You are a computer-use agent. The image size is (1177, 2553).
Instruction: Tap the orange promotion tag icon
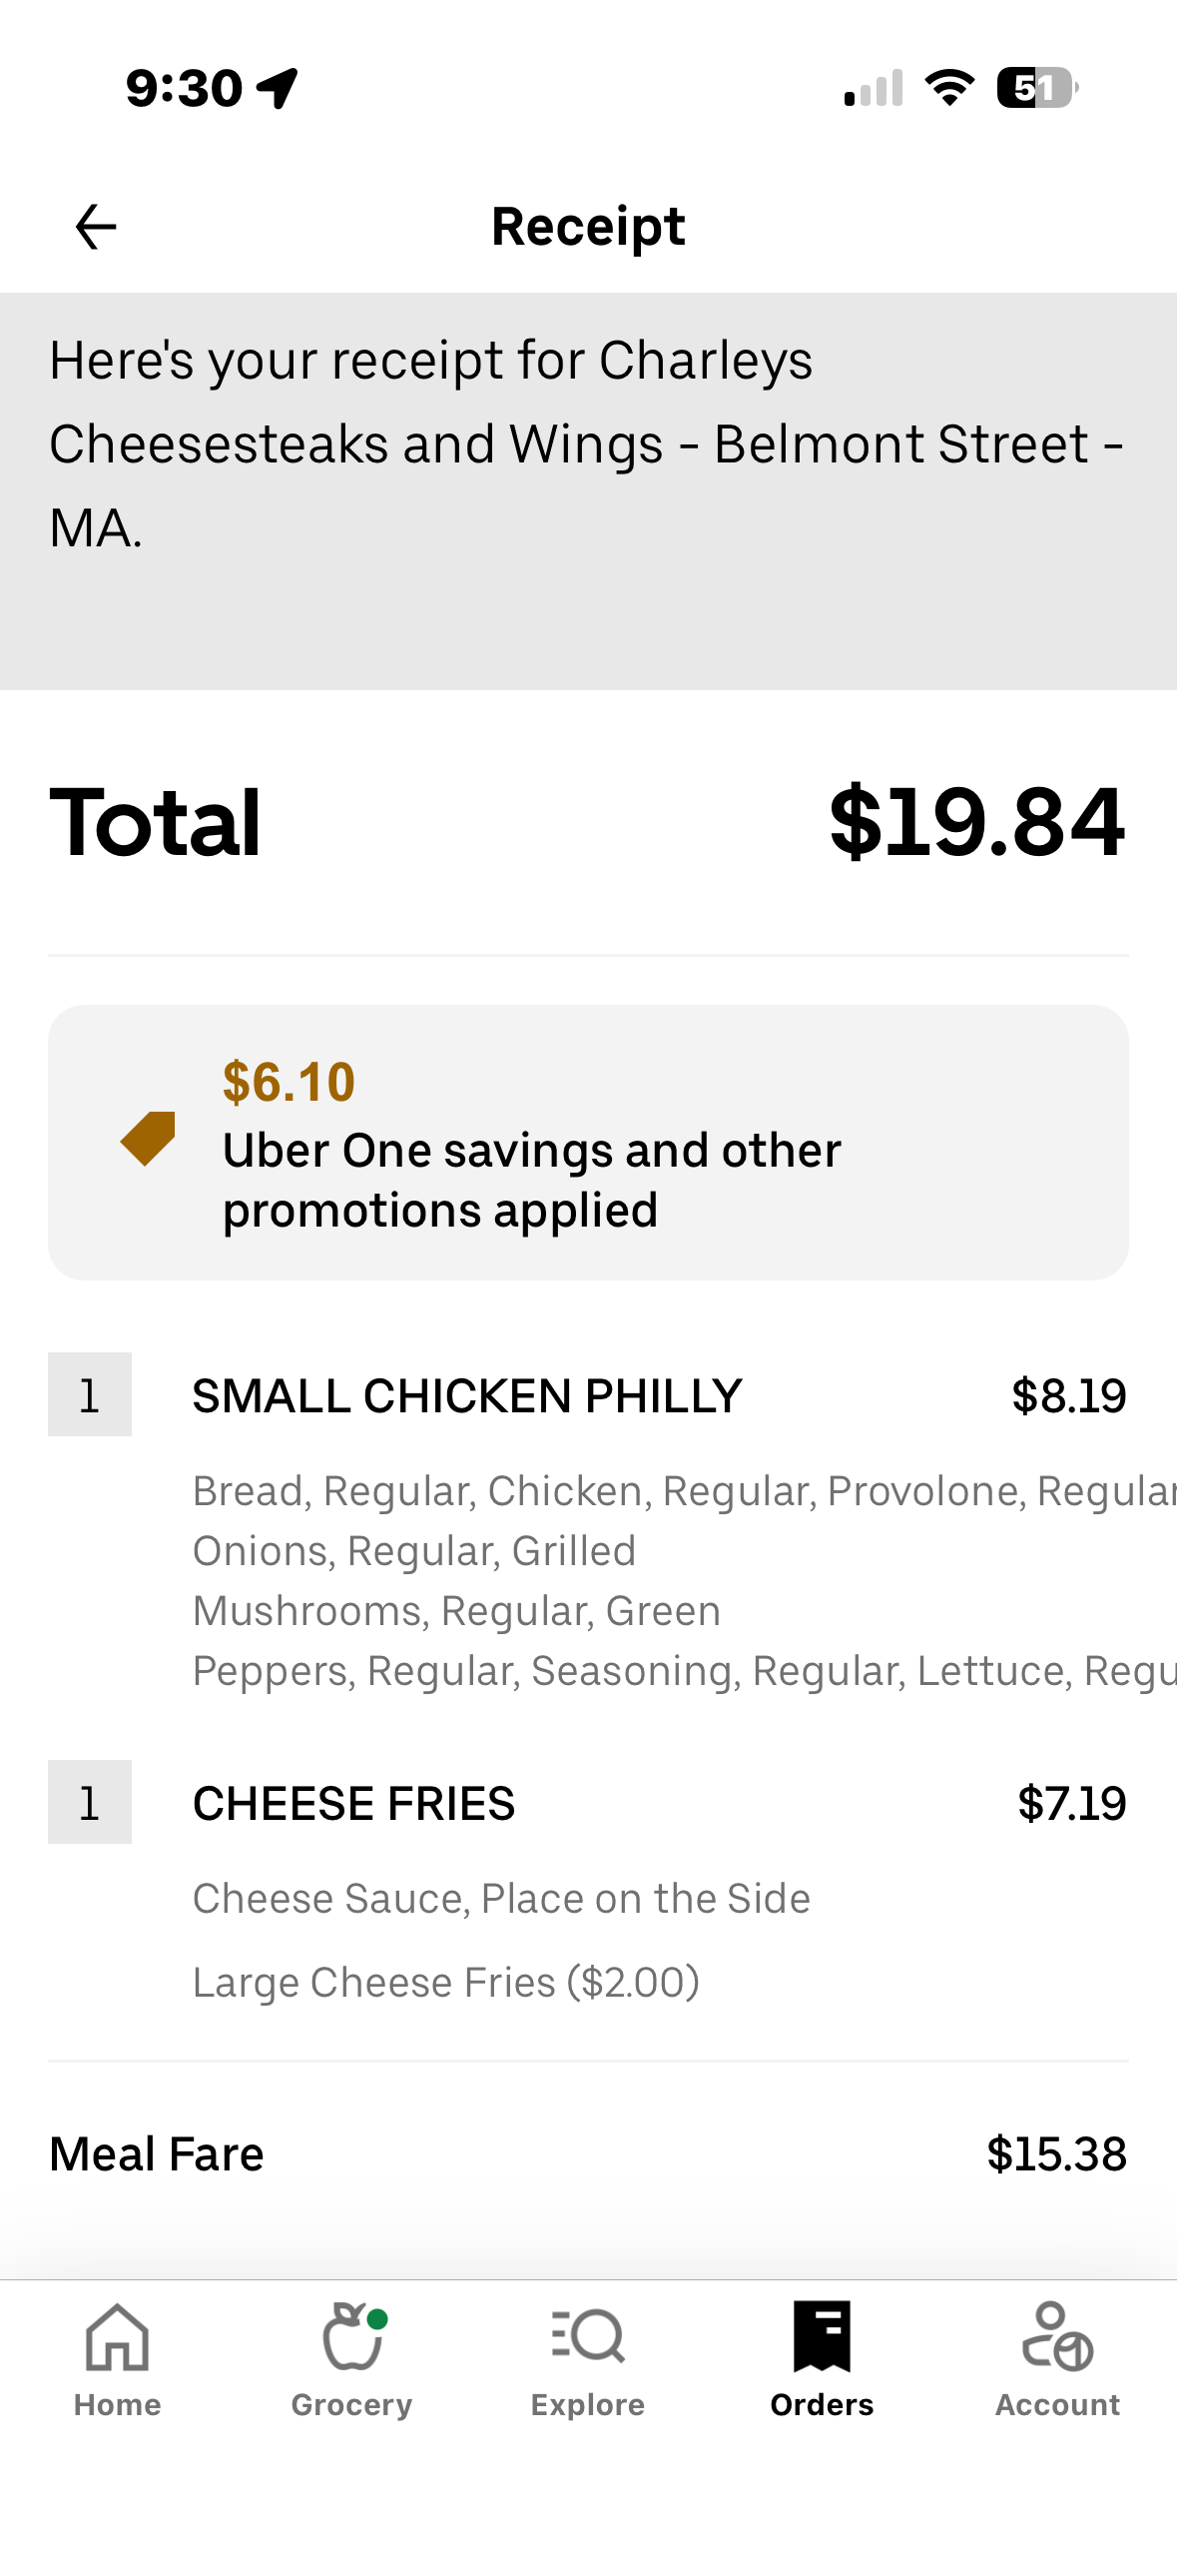point(149,1138)
